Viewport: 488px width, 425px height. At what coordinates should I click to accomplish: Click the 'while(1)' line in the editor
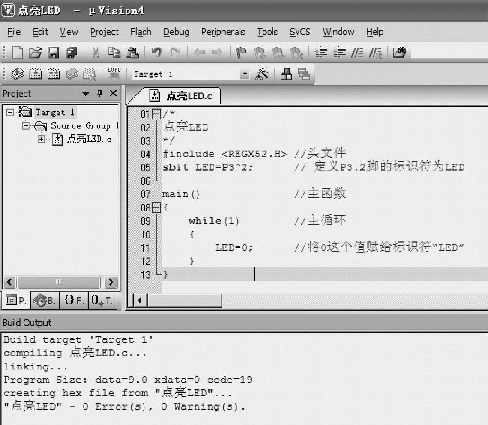click(x=214, y=221)
